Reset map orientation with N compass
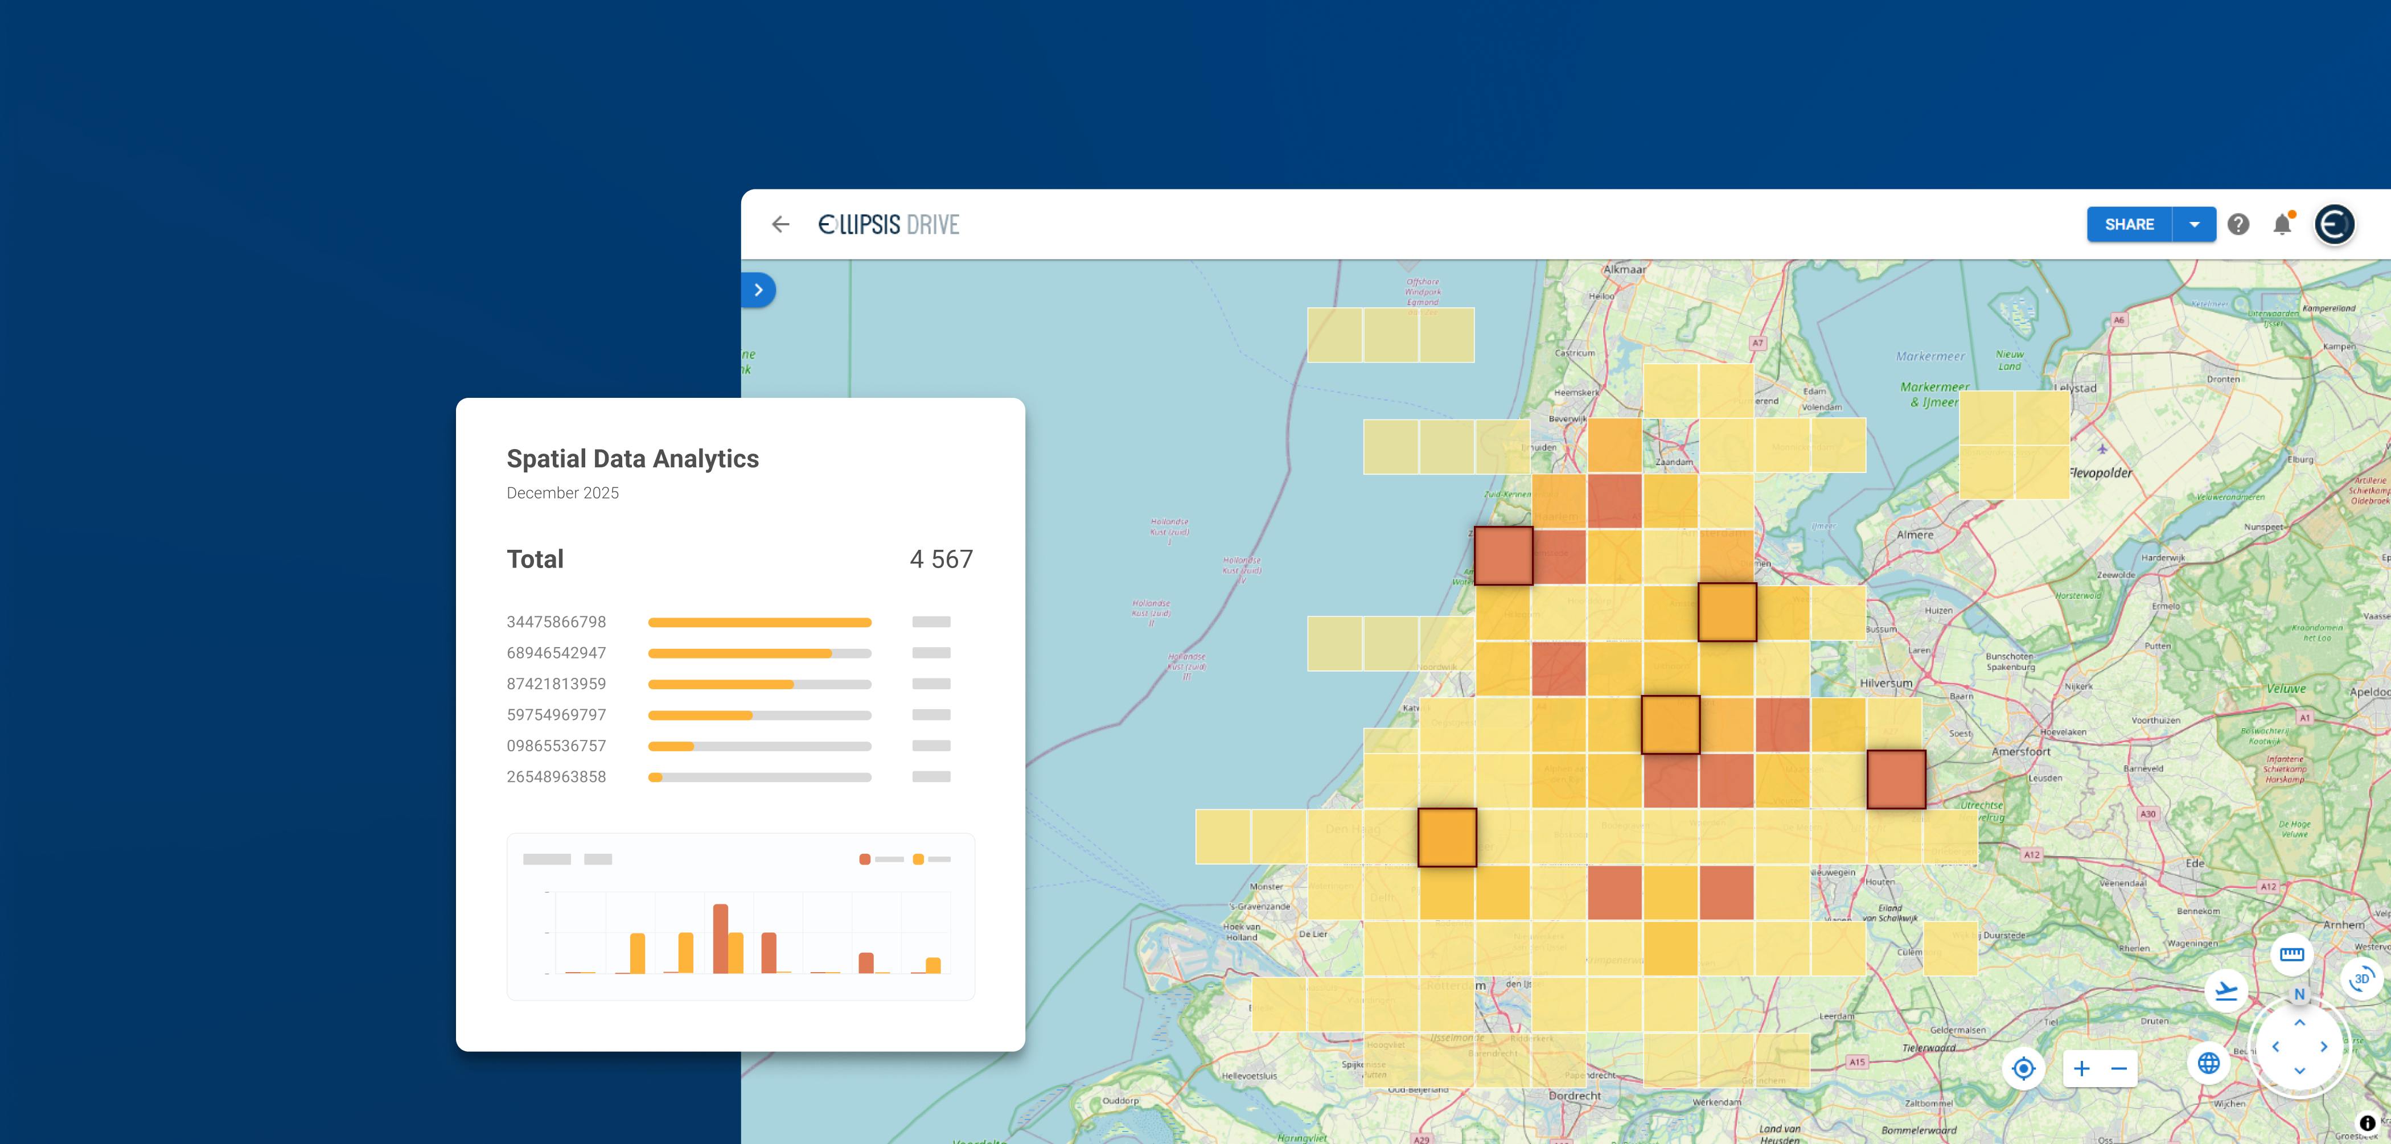Viewport: 2391px width, 1144px height. (2299, 994)
